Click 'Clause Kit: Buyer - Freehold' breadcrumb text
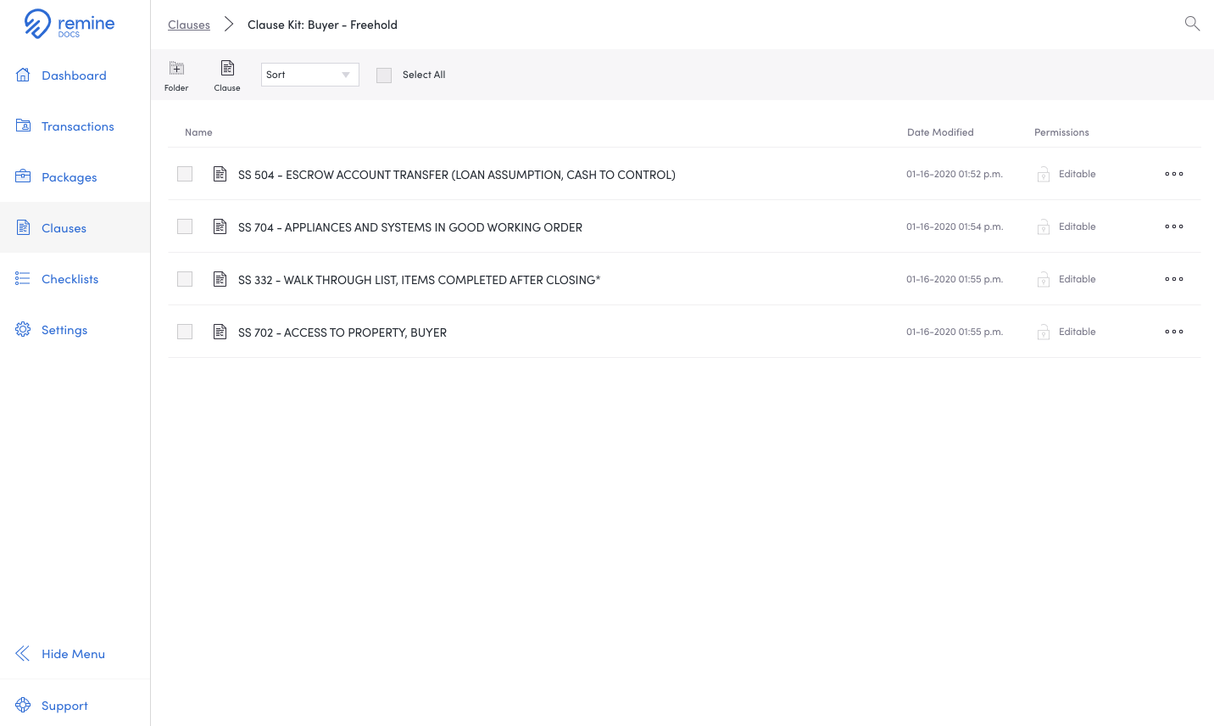1214x726 pixels. (322, 25)
